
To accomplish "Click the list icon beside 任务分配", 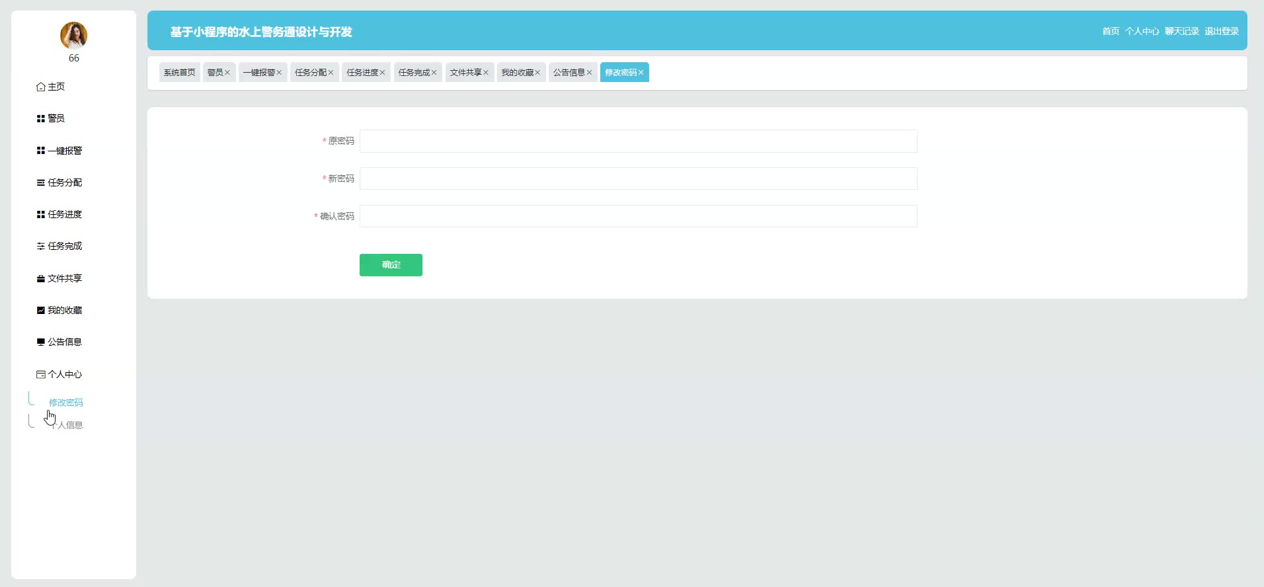I will point(41,182).
